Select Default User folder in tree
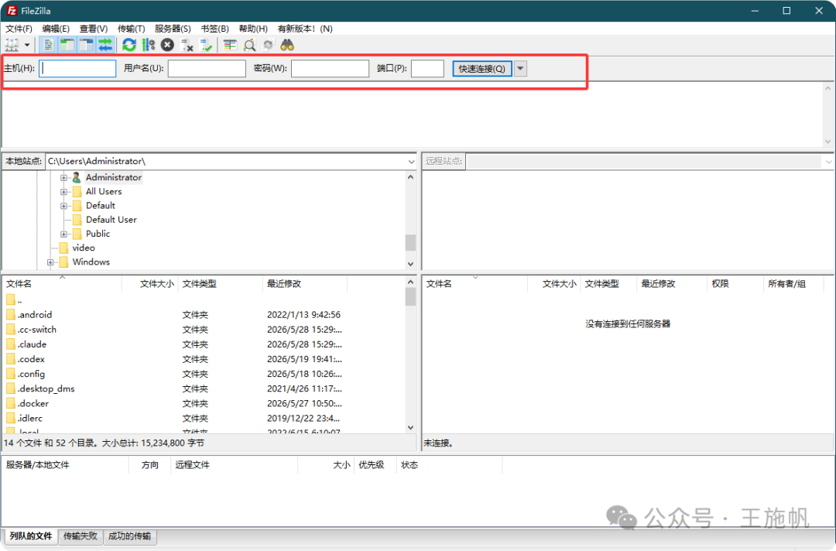 (x=111, y=220)
